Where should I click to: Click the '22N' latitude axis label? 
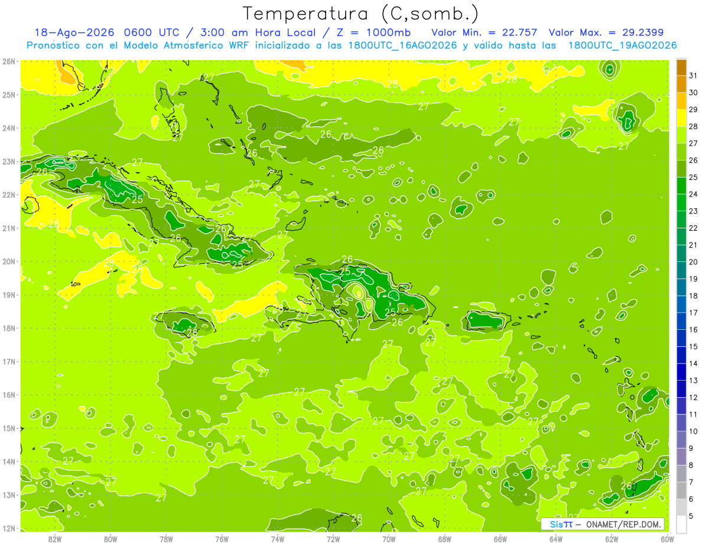(9, 195)
